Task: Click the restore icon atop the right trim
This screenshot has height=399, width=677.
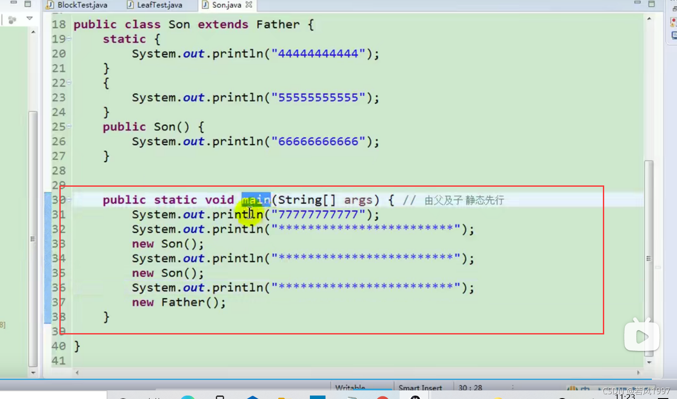Action: point(674,9)
